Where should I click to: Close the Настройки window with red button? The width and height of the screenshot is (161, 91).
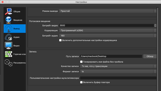[3, 2]
